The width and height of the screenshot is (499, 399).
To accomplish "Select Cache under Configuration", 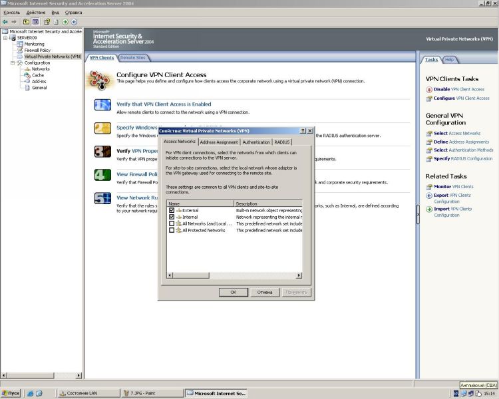I will 38,75.
